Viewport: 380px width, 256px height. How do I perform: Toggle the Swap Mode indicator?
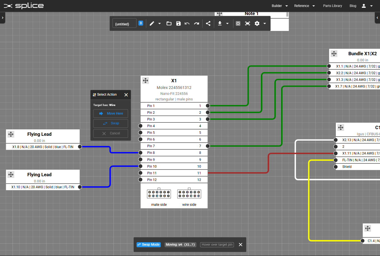click(149, 245)
